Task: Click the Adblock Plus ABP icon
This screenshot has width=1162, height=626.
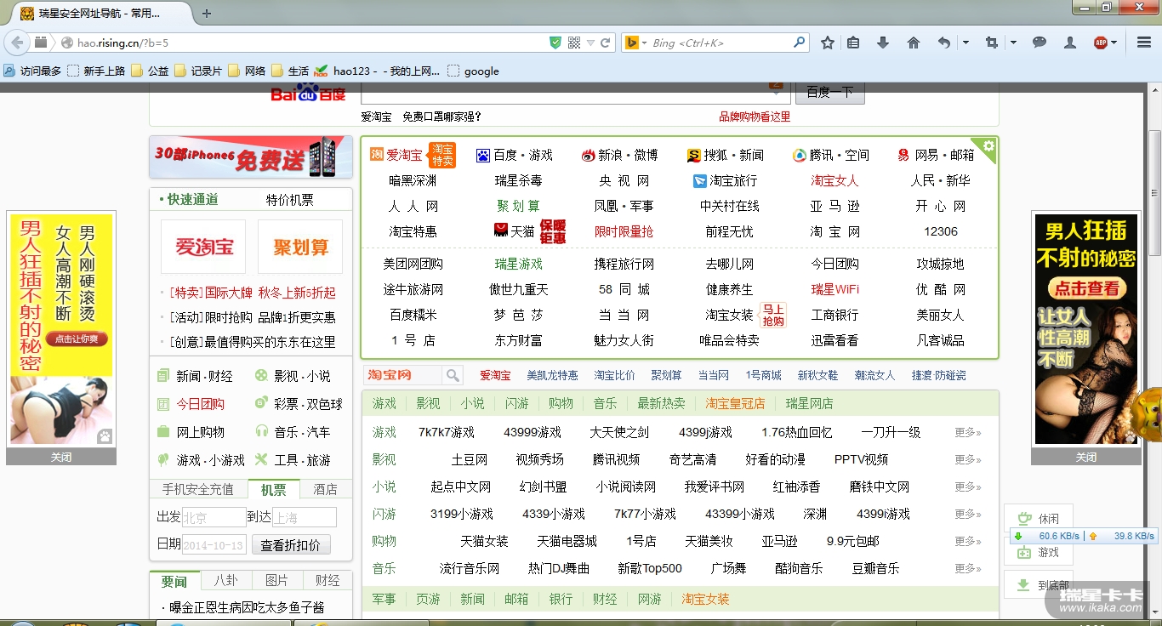Action: pos(1101,43)
